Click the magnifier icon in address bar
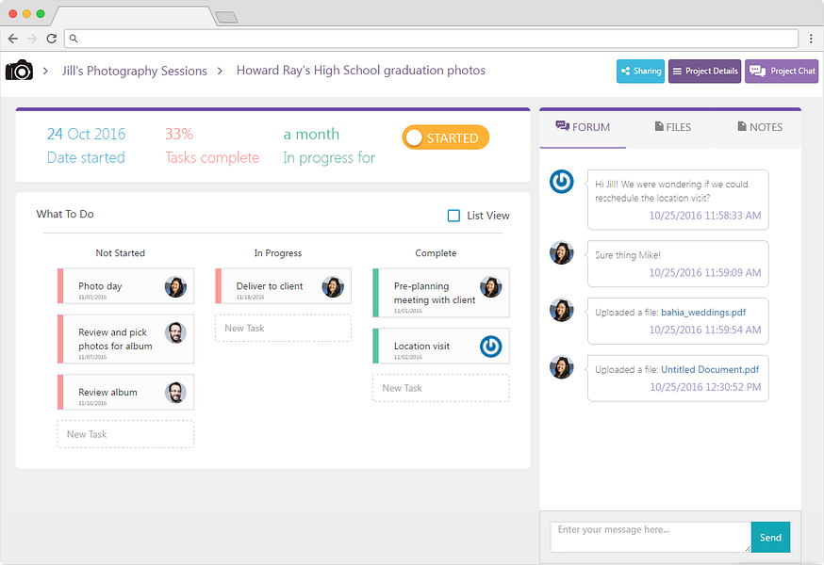 74,39
